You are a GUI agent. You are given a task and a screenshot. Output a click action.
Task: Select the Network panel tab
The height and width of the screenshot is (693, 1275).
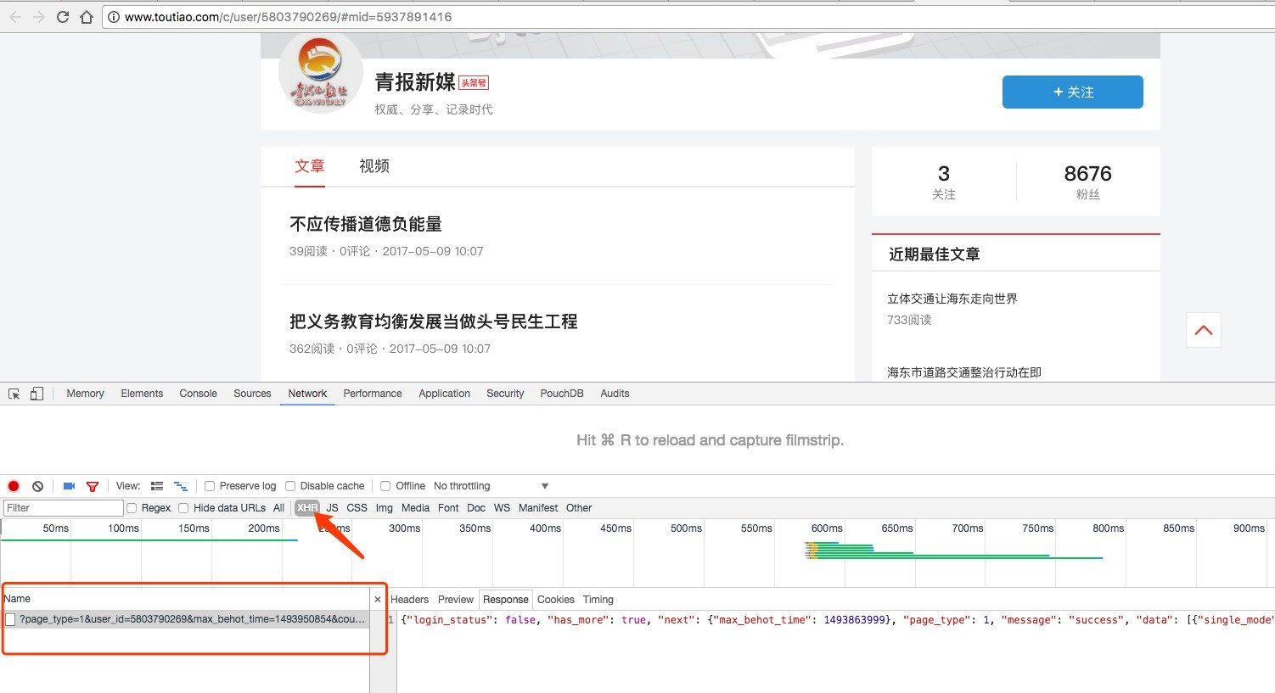(307, 394)
